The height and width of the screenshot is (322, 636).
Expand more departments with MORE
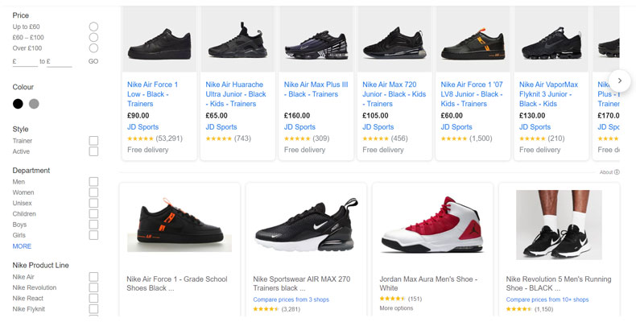pos(22,246)
